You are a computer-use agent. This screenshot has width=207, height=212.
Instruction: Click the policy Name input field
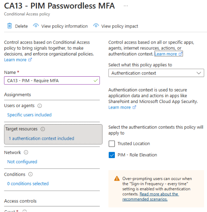point(52,81)
